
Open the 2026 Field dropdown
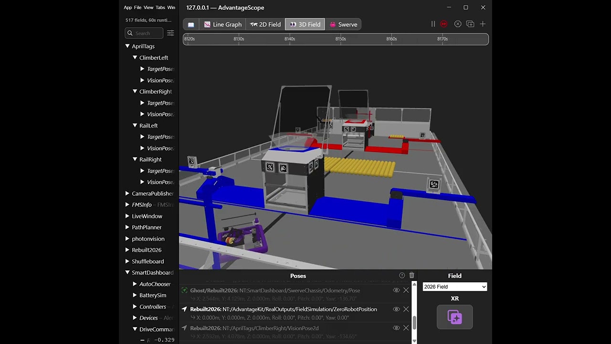[454, 287]
